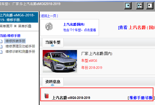Open 维修诊断和测量手册 in the tree

(20, 51)
